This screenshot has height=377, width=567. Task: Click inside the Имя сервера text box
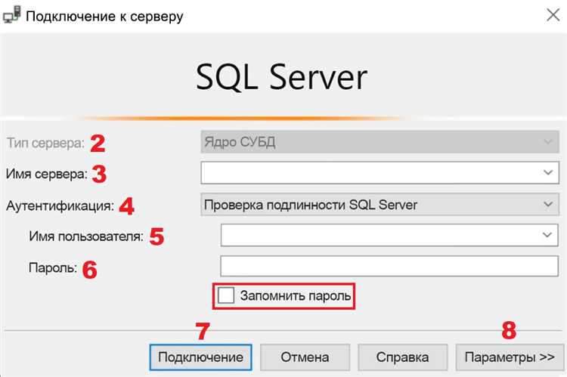[370, 173]
